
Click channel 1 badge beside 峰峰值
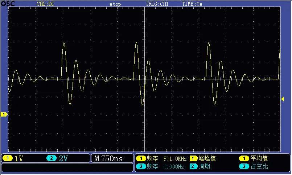pyautogui.click(x=193, y=158)
